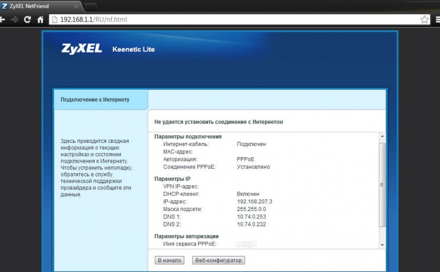
Task: Click the Параметры подключения heading
Action: [188, 137]
